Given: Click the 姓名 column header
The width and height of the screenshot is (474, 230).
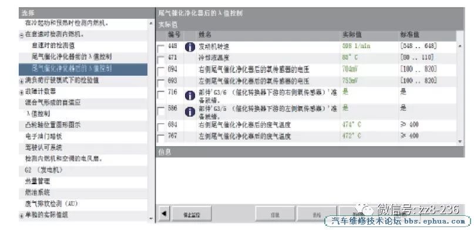Looking at the screenshot, I should (x=205, y=35).
